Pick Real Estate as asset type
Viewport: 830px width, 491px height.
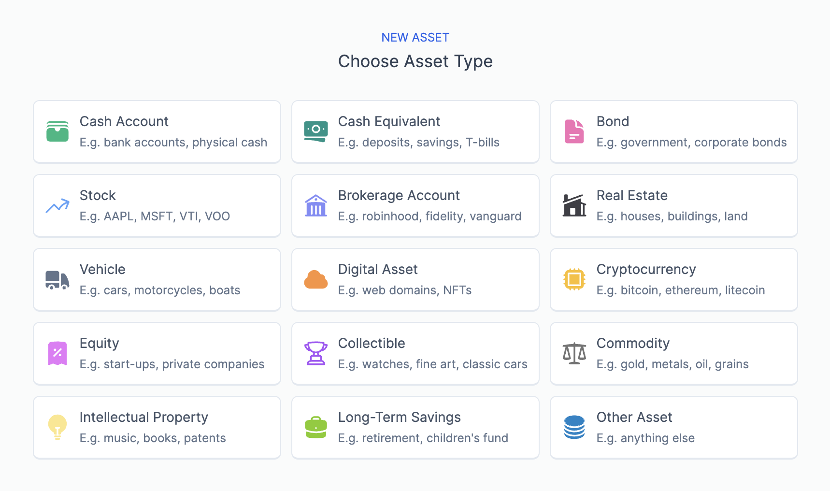pyautogui.click(x=632, y=196)
